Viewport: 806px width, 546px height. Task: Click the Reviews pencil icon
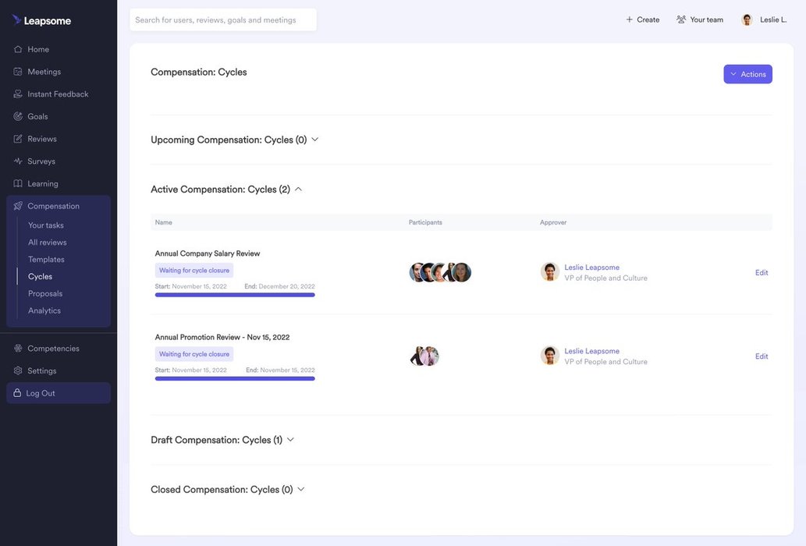click(18, 139)
